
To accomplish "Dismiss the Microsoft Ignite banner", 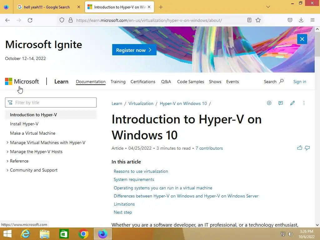I will click(x=302, y=39).
